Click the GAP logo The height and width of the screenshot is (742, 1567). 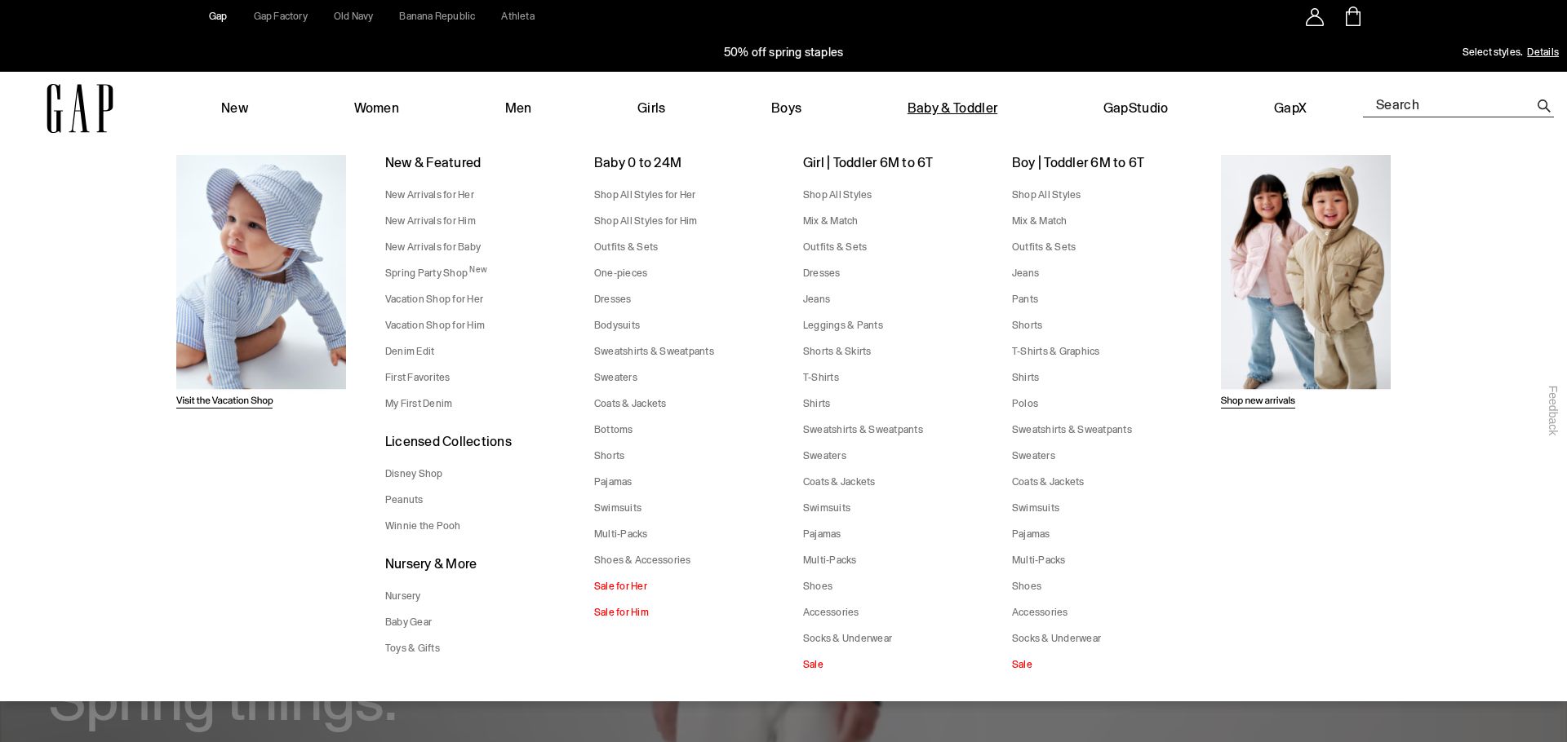[x=80, y=108]
